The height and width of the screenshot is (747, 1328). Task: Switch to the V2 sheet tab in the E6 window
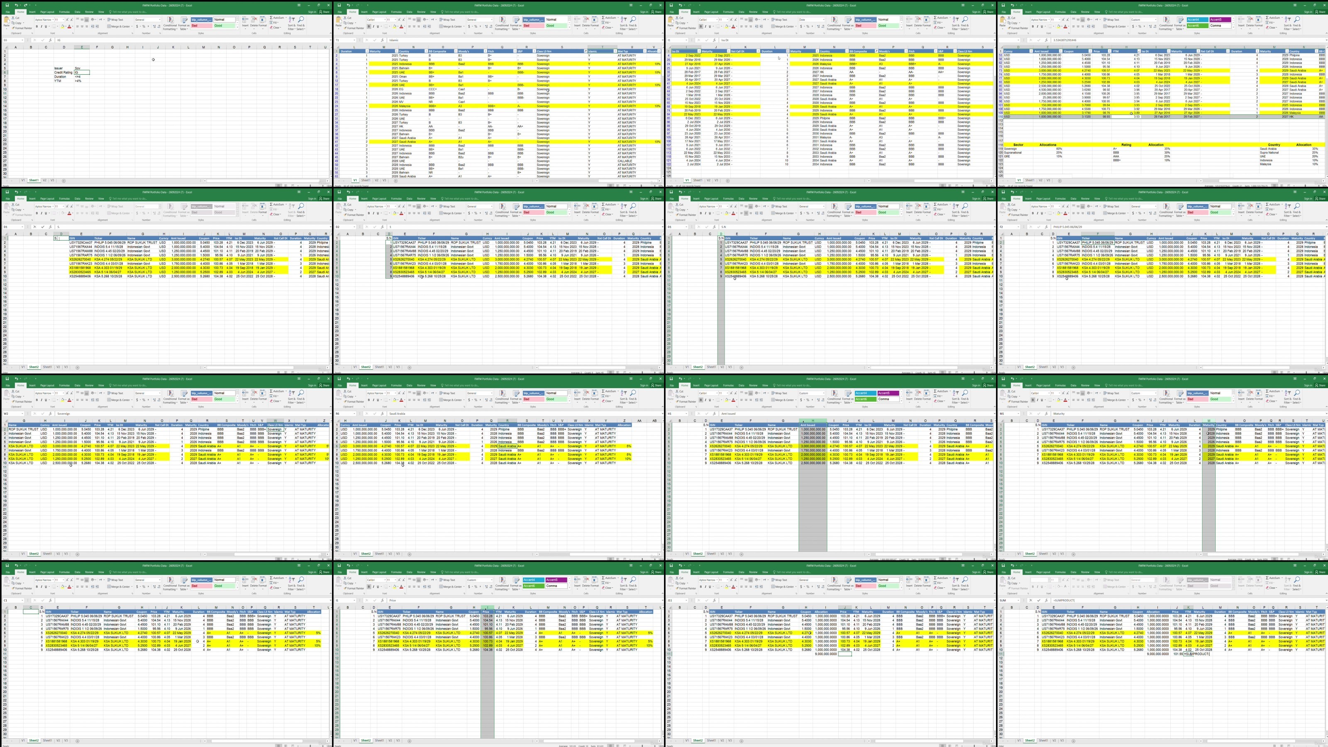tap(44, 181)
